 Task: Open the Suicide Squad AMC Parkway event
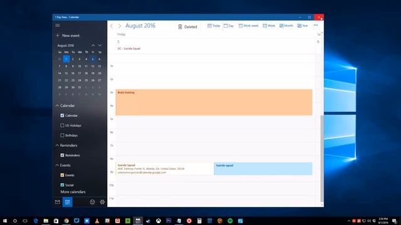coord(165,169)
